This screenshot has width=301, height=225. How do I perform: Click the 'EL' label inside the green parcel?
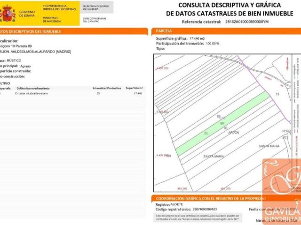coord(206,133)
